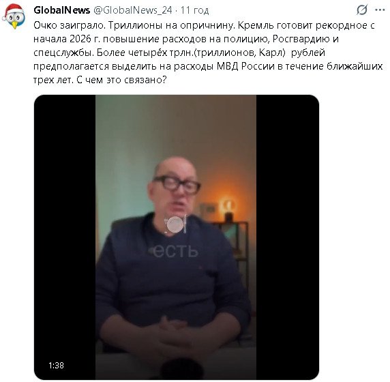Viewport: 390px width, 382px height.
Task: Open the post via the 11 год timestamp
Action: (x=195, y=10)
